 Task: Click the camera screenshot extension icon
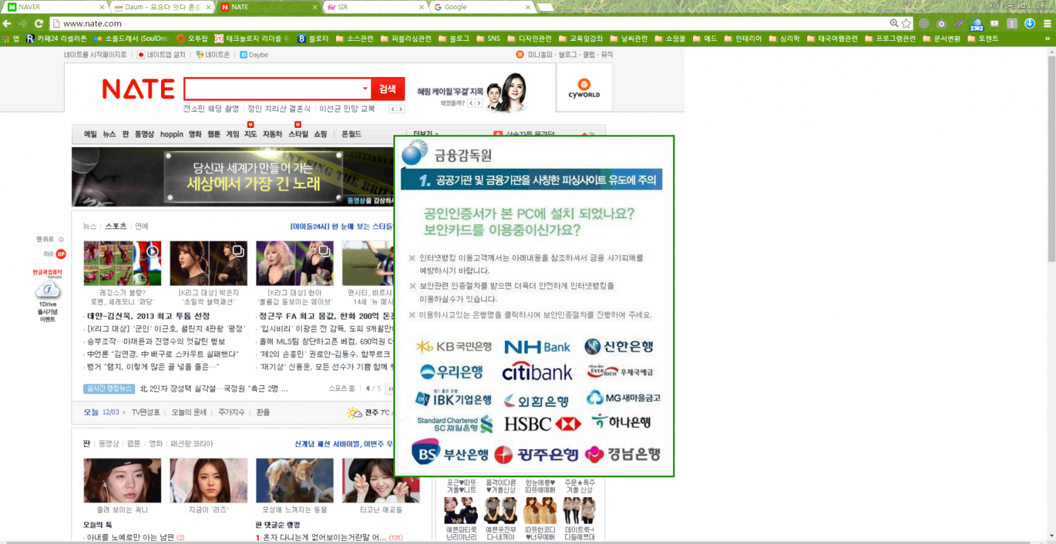pos(942,23)
